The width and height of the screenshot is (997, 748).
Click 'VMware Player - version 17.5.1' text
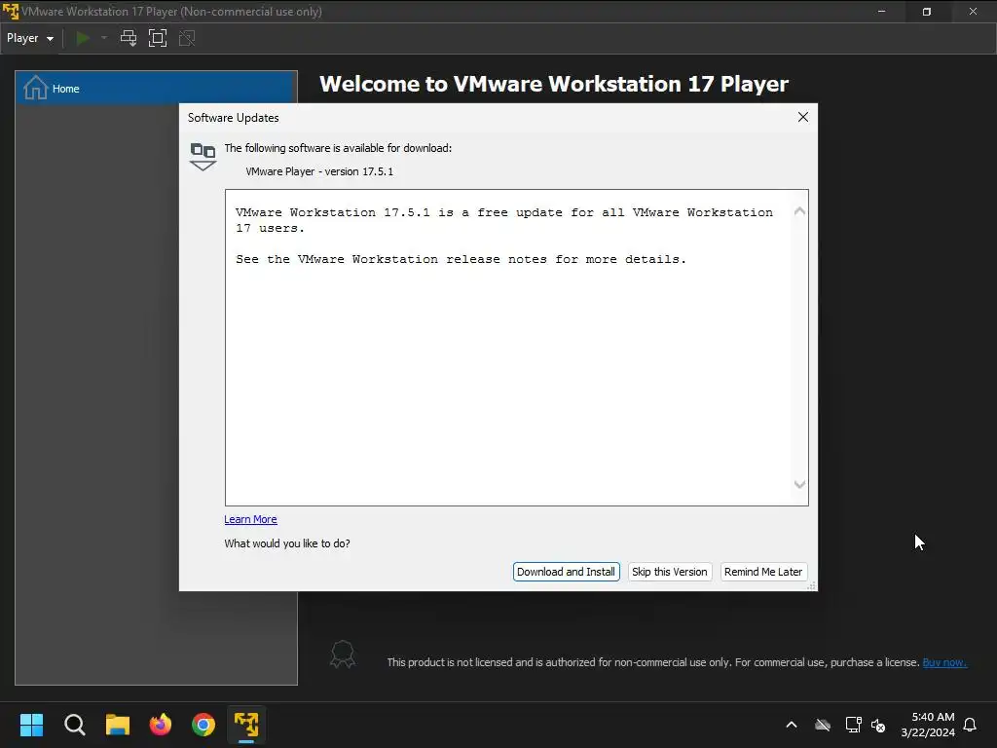(319, 171)
